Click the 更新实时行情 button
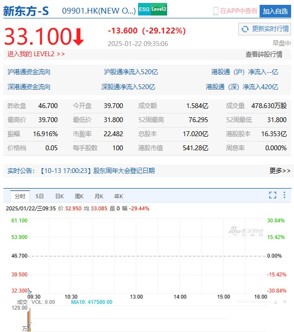The height and width of the screenshot is (332, 294). pos(264,29)
